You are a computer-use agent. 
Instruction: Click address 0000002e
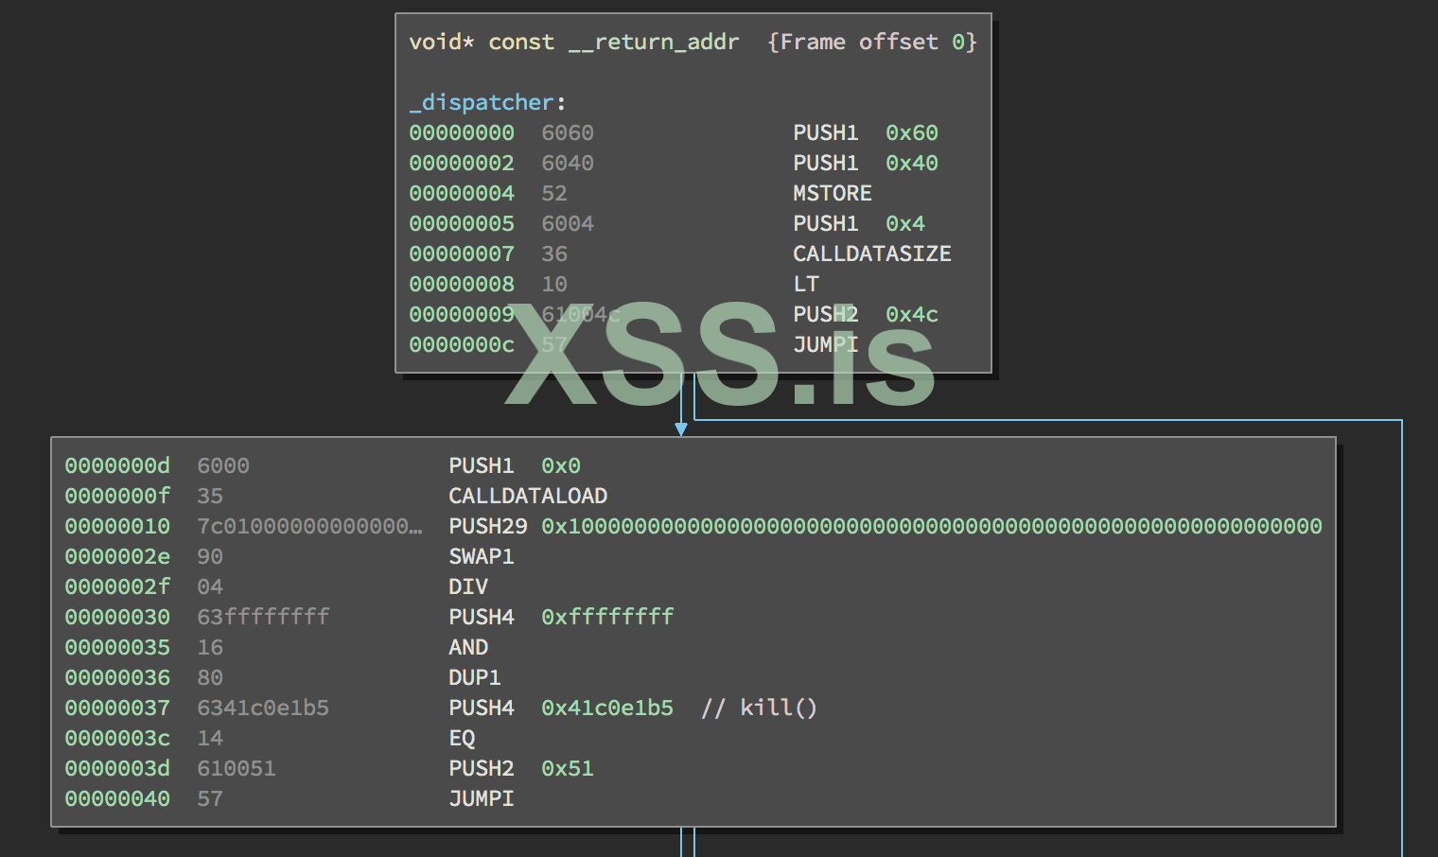point(117,556)
